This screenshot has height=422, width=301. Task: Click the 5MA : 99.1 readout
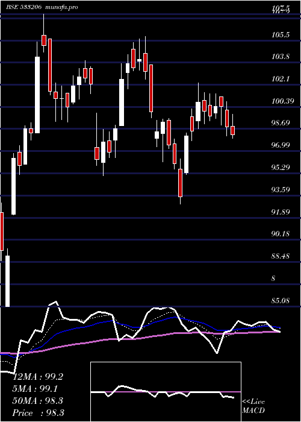pos(35,389)
